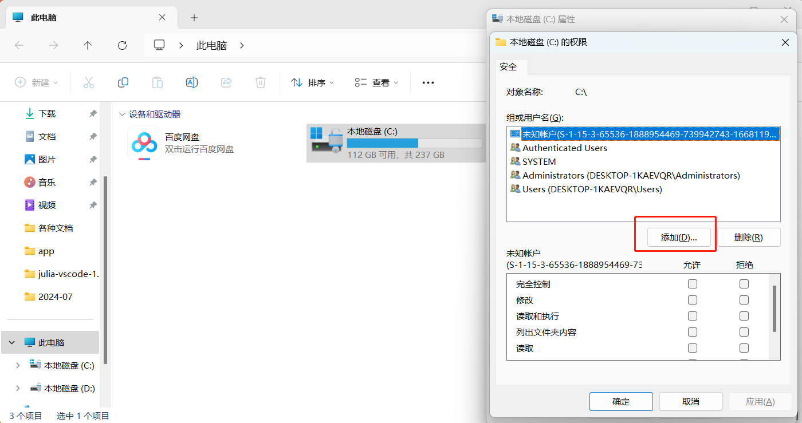Click the Cut scissors icon in toolbar
The height and width of the screenshot is (423, 802).
pos(88,82)
